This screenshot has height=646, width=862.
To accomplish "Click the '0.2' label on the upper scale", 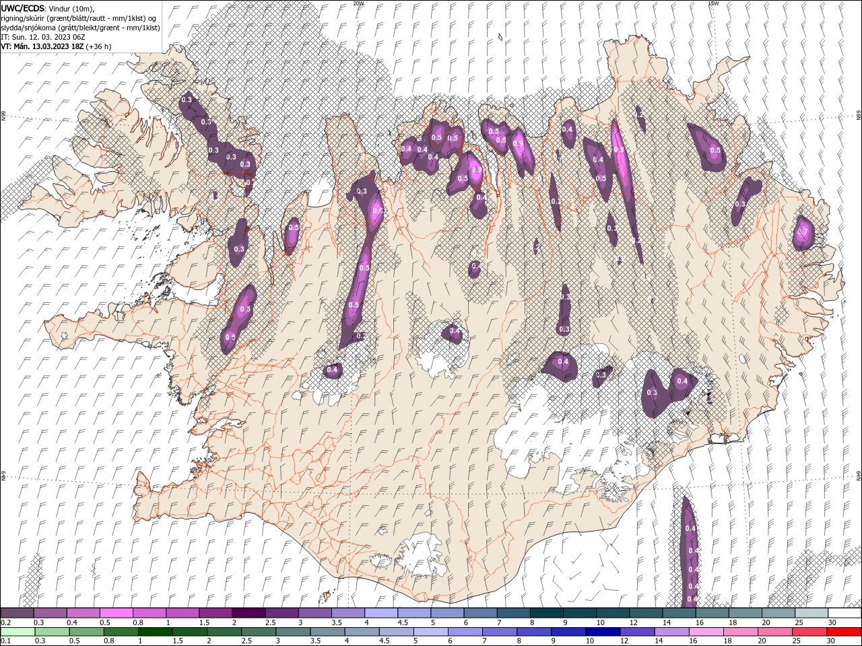I will pyautogui.click(x=5, y=622).
